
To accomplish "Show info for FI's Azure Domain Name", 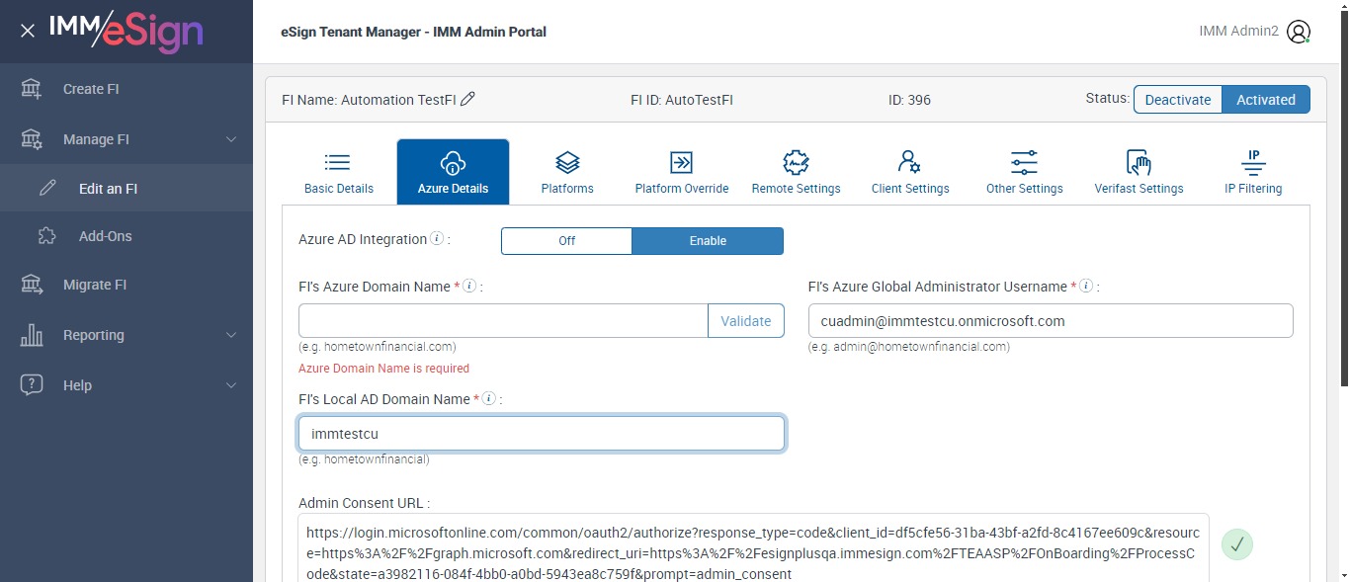I will 469,287.
